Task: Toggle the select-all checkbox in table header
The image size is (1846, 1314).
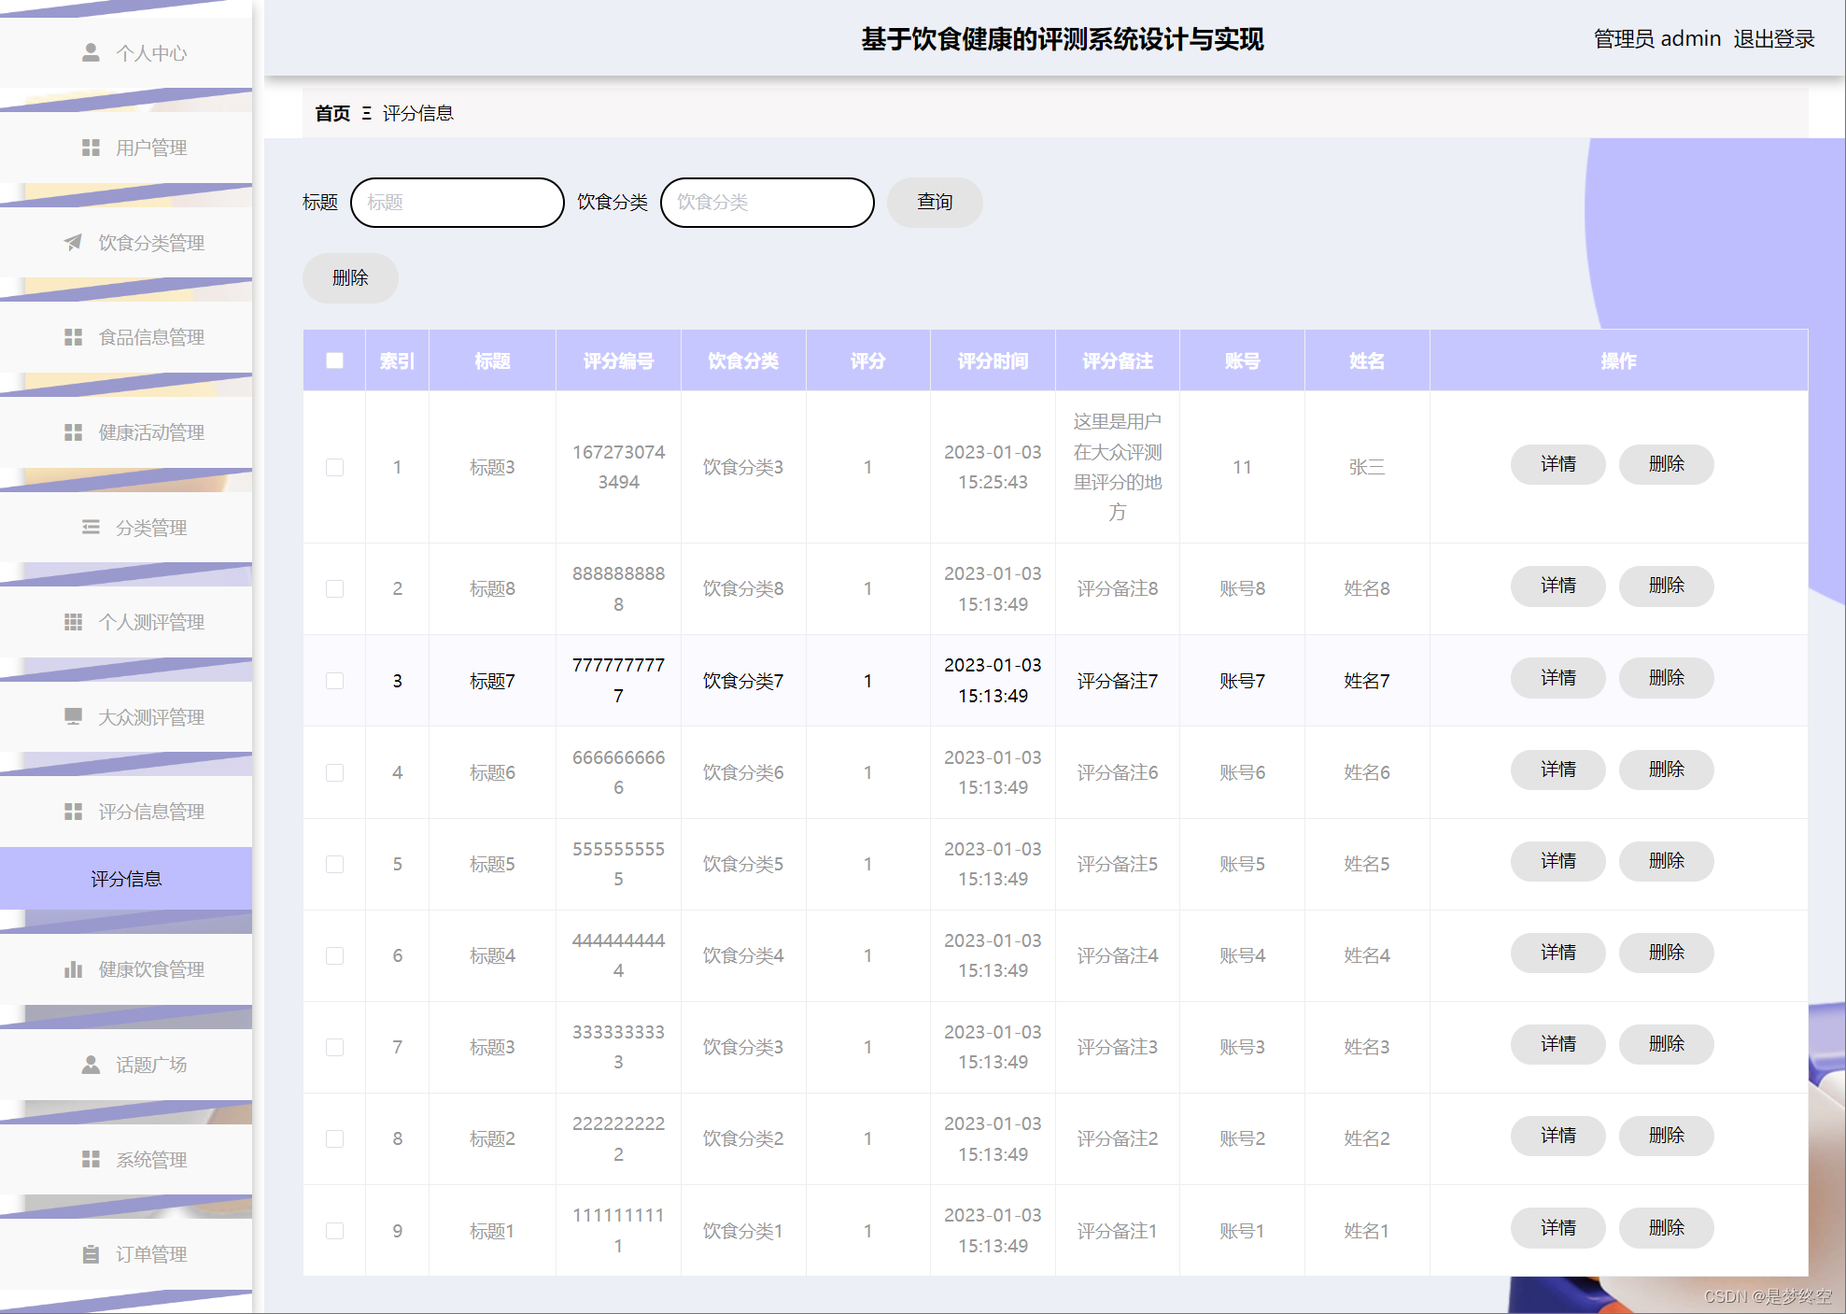Action: pyautogui.click(x=334, y=360)
